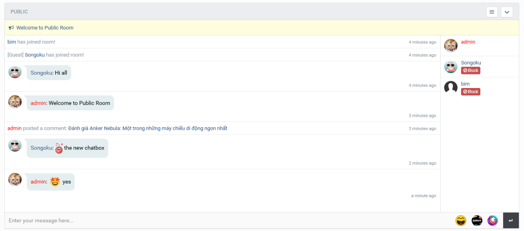Click Songoku's avatar in user list
The image size is (524, 231).
click(x=451, y=67)
